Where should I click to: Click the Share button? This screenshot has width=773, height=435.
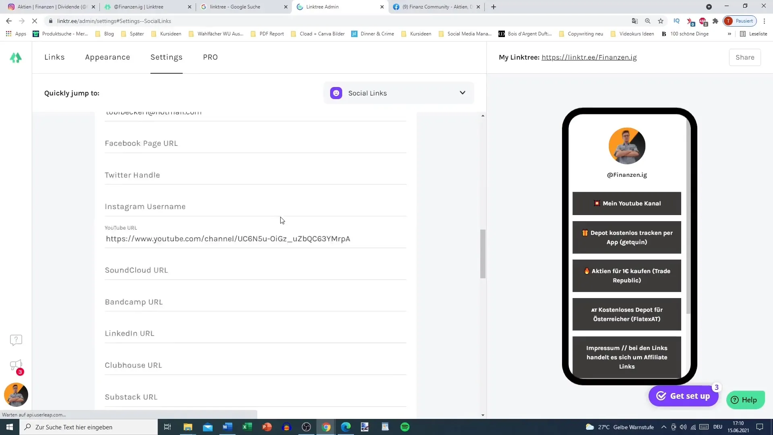click(745, 57)
